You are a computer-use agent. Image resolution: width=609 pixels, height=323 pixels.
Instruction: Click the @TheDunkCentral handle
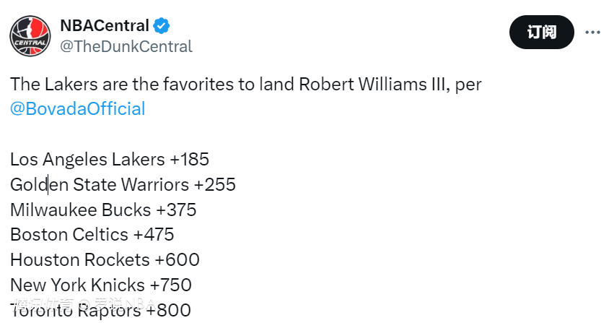click(x=126, y=47)
